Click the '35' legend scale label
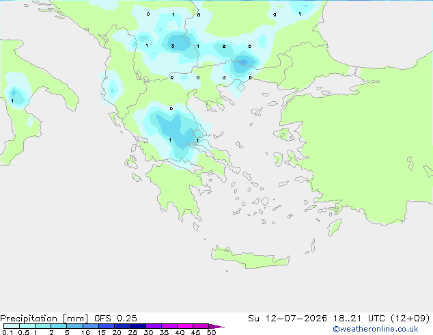The width and height of the screenshot is (433, 335). [164, 332]
